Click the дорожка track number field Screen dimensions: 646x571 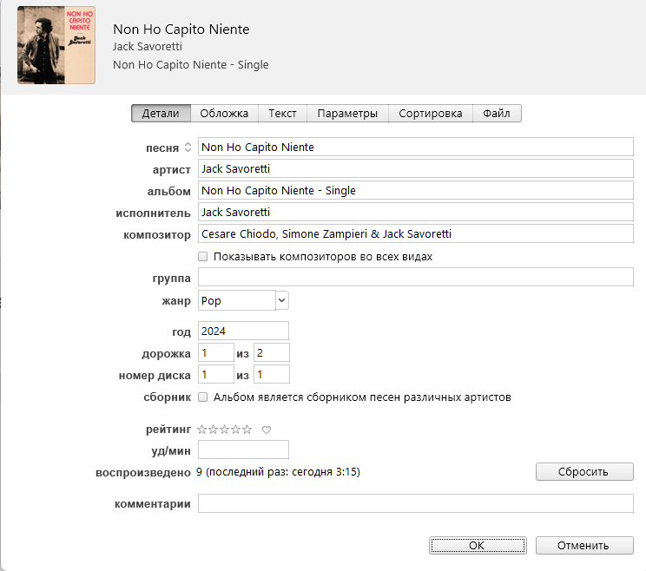click(216, 353)
